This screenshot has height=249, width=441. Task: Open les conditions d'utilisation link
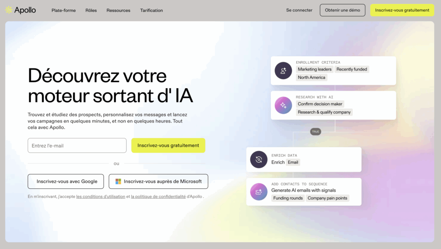(x=101, y=197)
